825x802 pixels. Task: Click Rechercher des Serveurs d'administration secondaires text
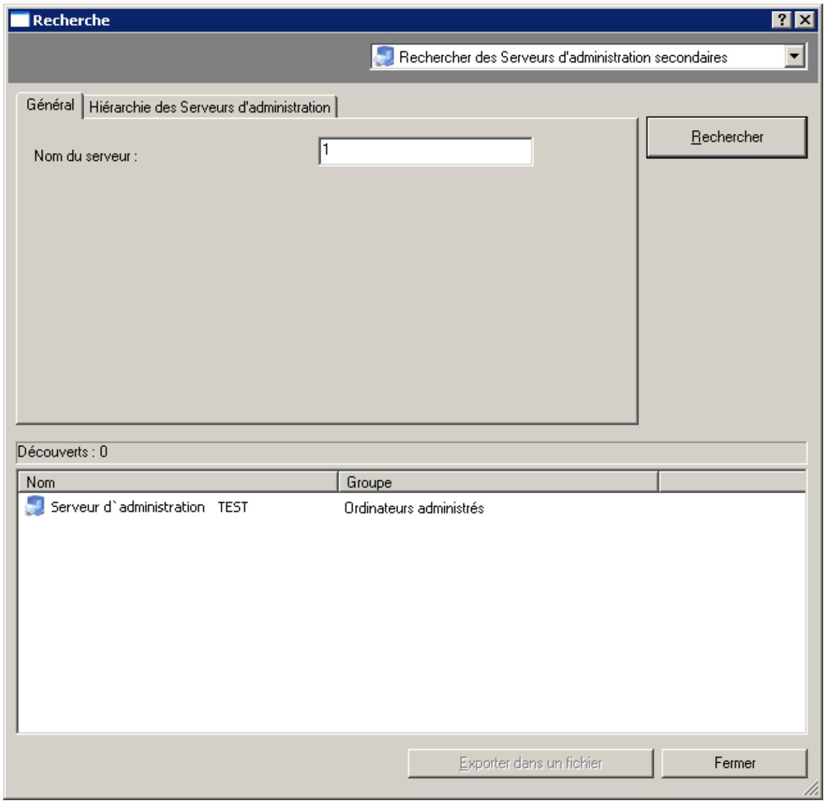pyautogui.click(x=563, y=57)
